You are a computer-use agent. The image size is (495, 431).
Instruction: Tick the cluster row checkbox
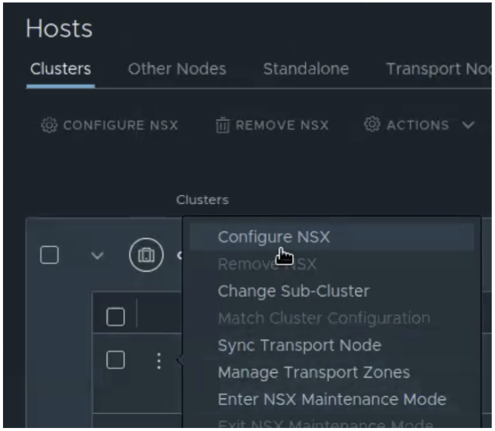click(x=49, y=255)
